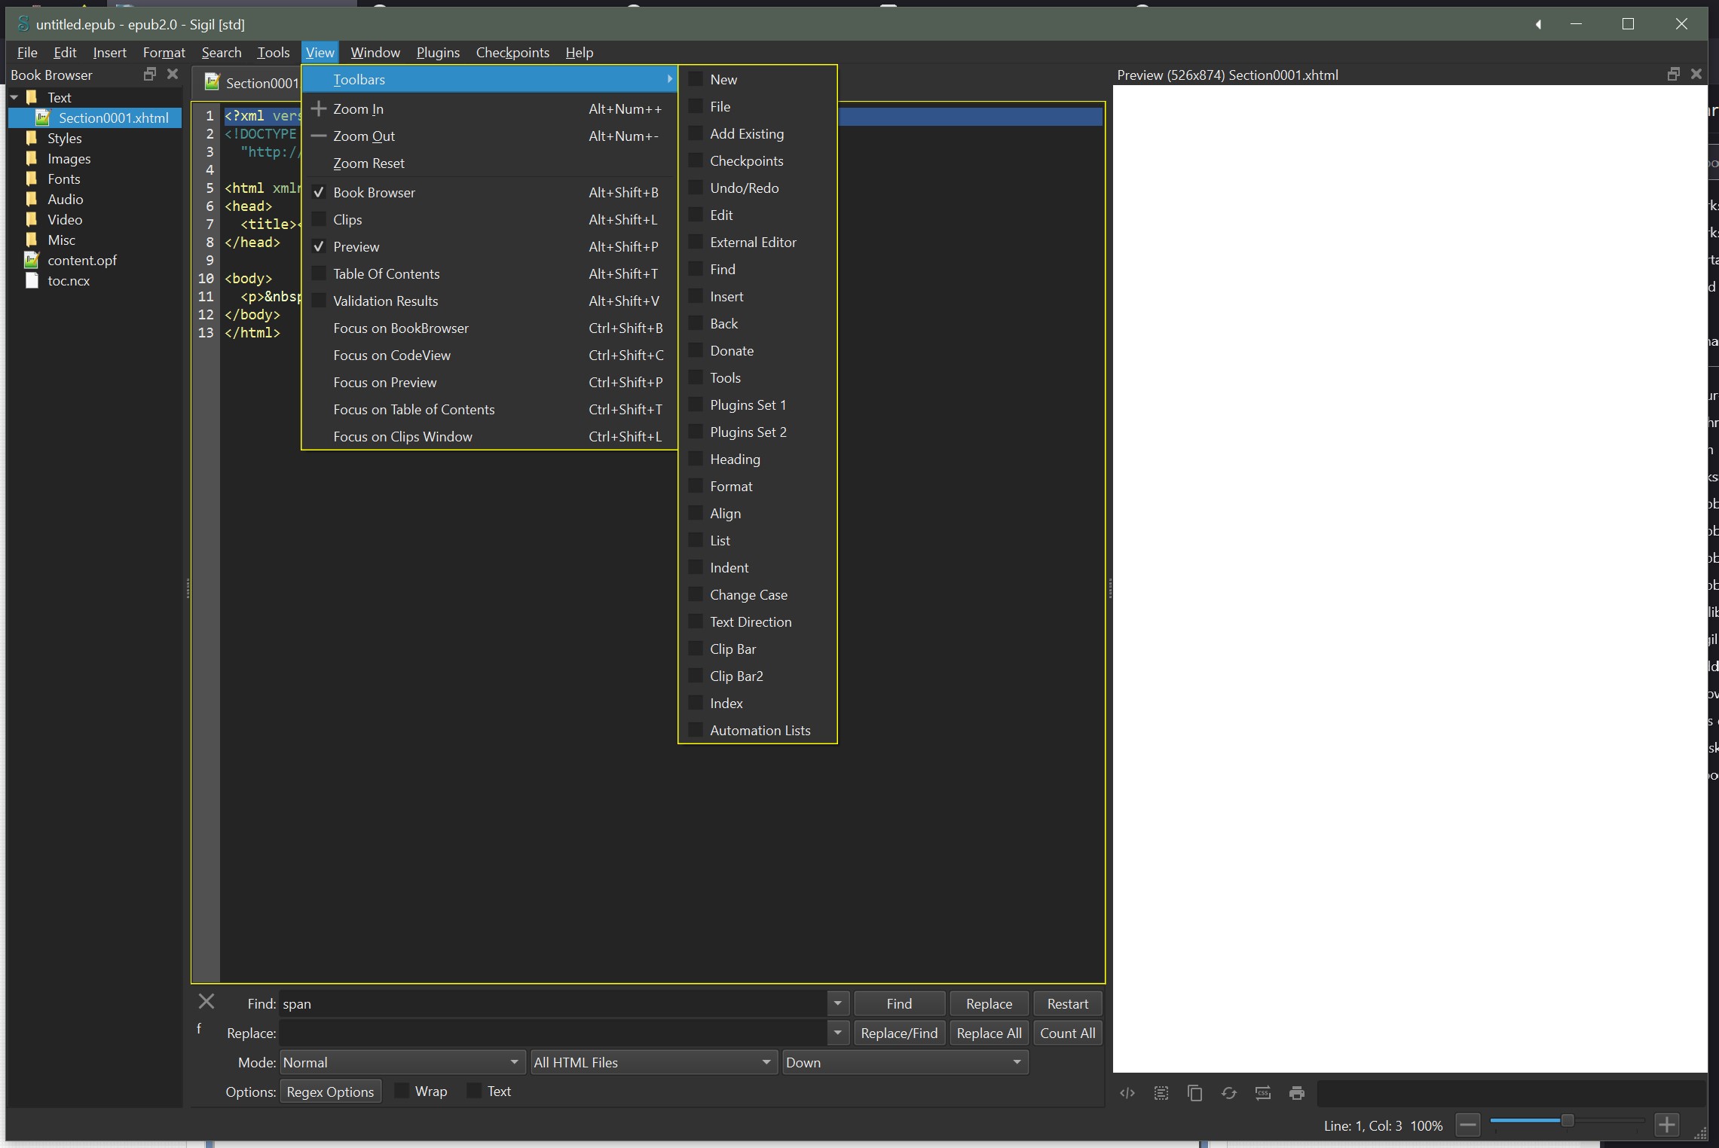Image resolution: width=1719 pixels, height=1148 pixels.
Task: Click the copy selection icon in Preview toolbar
Action: click(x=1195, y=1093)
